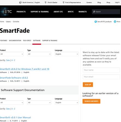
Task: Open the software Product dropdown
Action: click(x=12, y=54)
